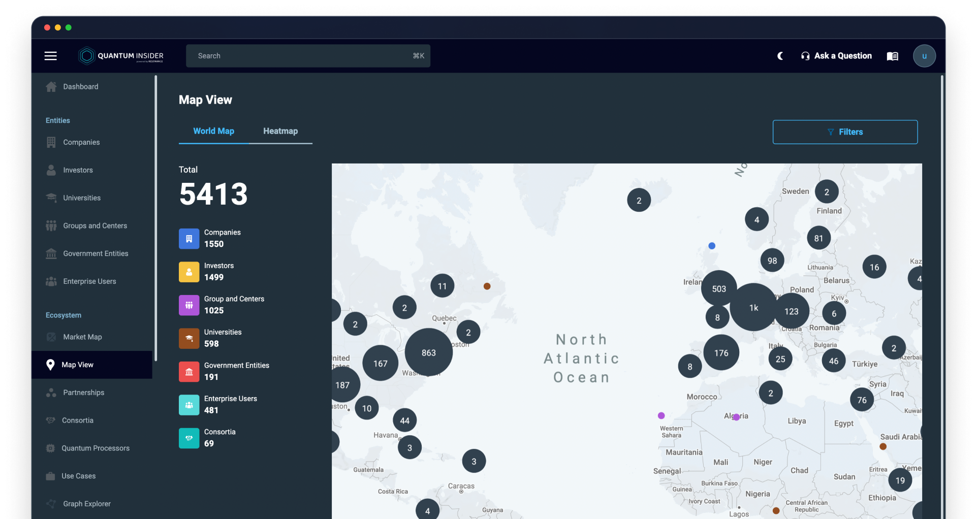
Task: Click the 76 map cluster near Syria
Action: pos(862,400)
